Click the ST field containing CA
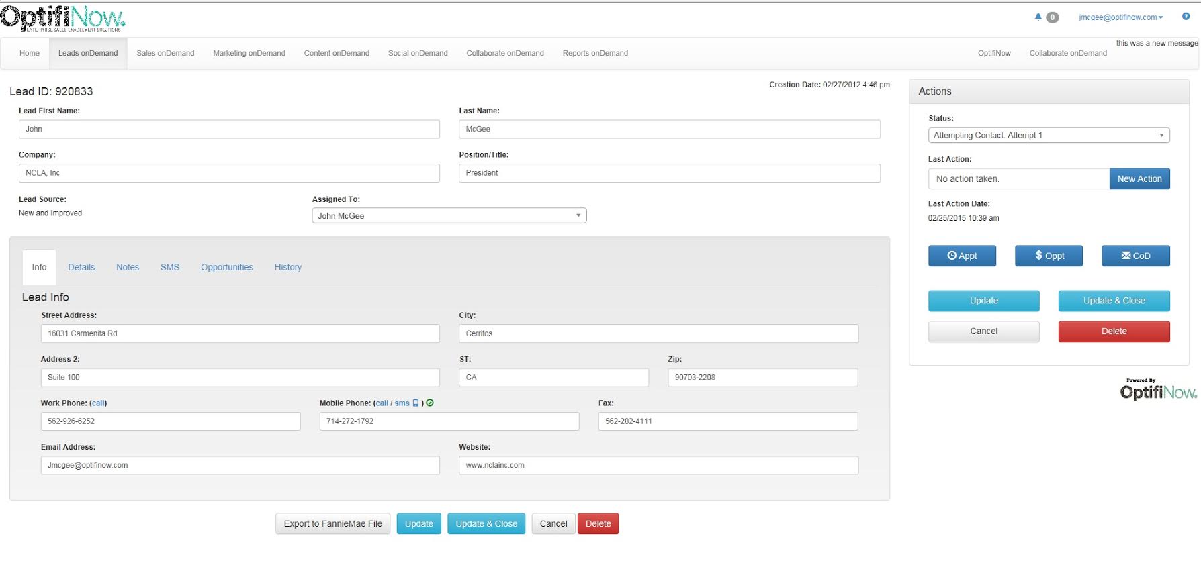This screenshot has height=565, width=1201. (x=554, y=377)
